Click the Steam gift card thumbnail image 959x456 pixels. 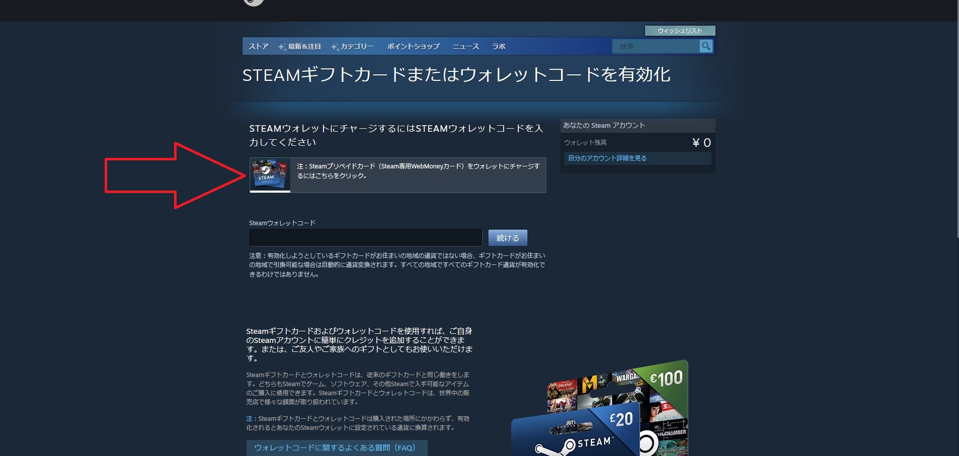coord(270,174)
